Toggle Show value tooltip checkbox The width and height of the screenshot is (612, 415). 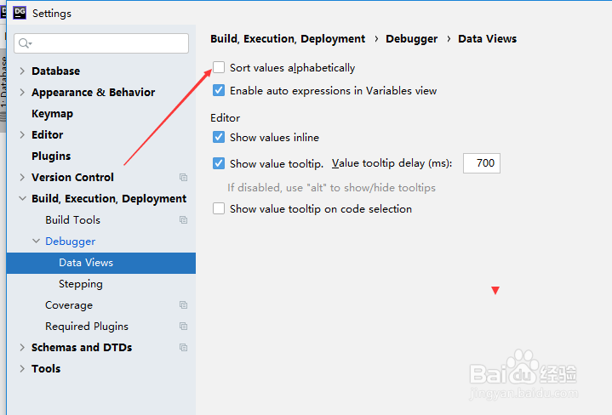[x=219, y=163]
